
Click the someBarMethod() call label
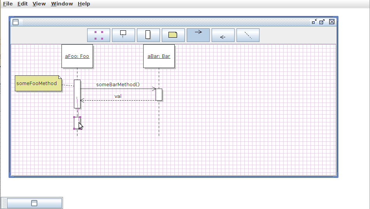[x=118, y=84]
